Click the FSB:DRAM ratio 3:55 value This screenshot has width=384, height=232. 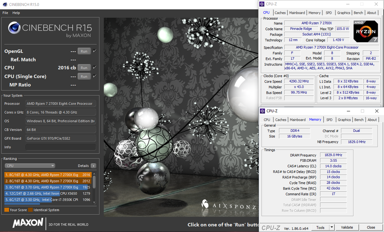(333, 160)
